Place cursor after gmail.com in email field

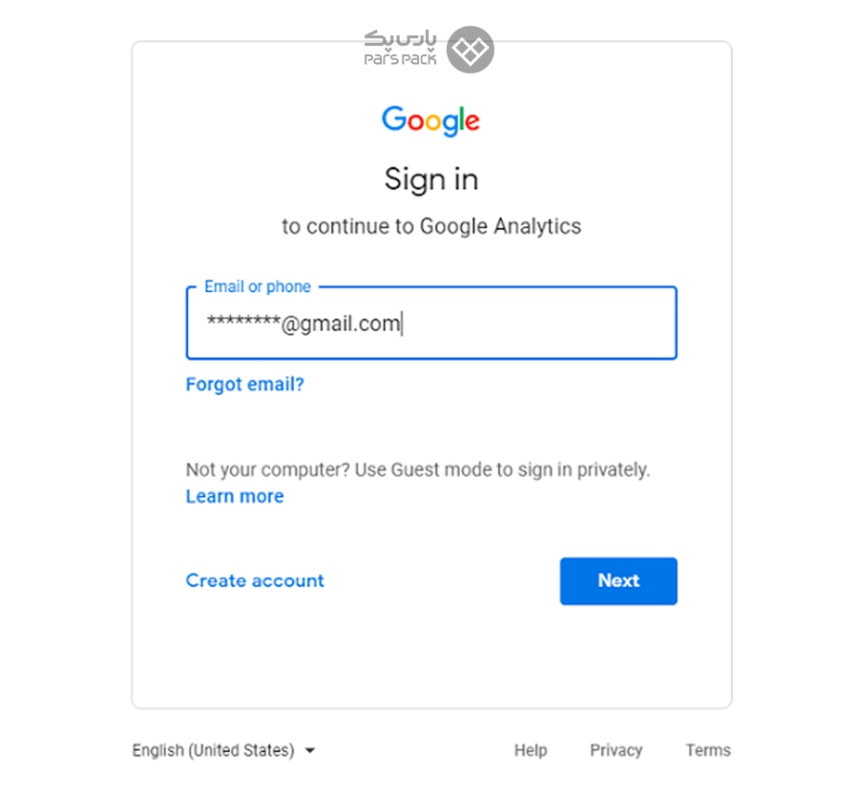point(402,323)
